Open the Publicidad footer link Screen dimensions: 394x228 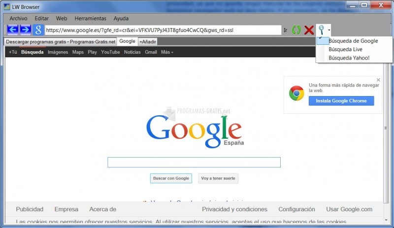[x=30, y=209]
